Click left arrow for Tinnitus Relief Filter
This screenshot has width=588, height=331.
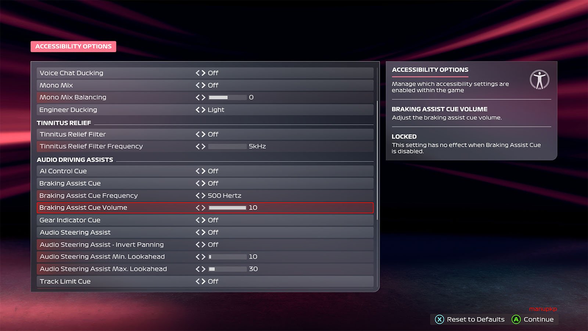[198, 134]
